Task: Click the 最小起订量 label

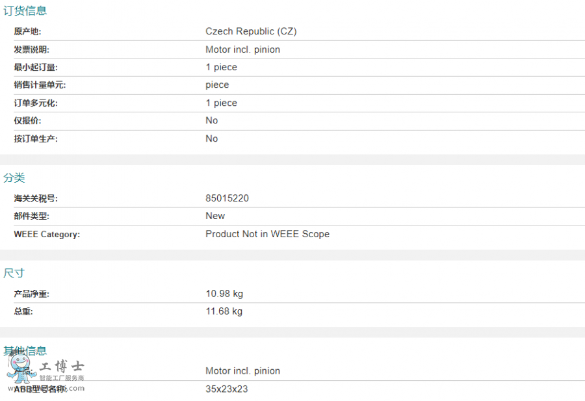Action: pos(36,67)
